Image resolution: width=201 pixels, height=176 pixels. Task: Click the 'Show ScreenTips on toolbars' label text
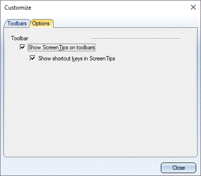pos(61,47)
